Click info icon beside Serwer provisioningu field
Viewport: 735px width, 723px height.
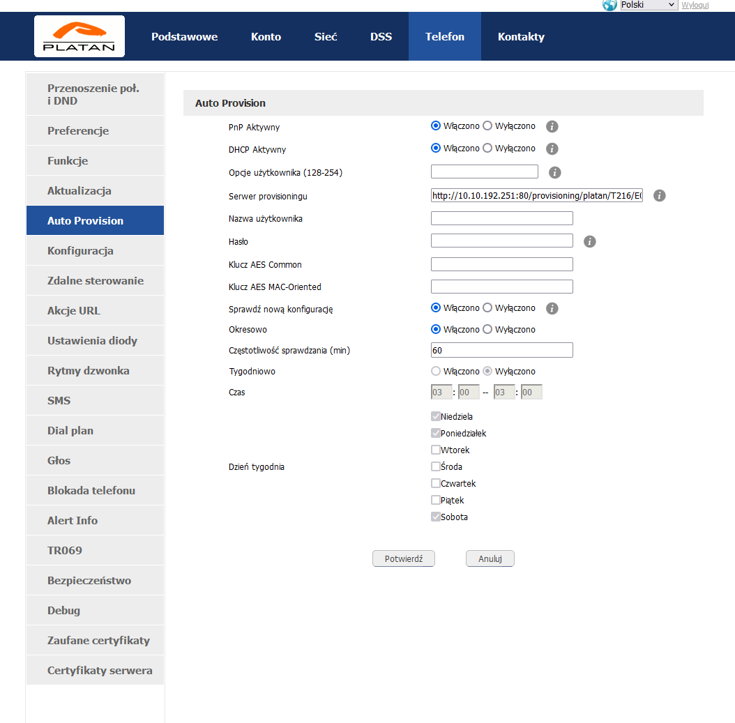pyautogui.click(x=659, y=196)
